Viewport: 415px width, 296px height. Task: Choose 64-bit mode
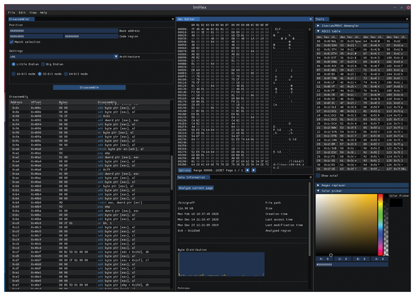click(66, 74)
